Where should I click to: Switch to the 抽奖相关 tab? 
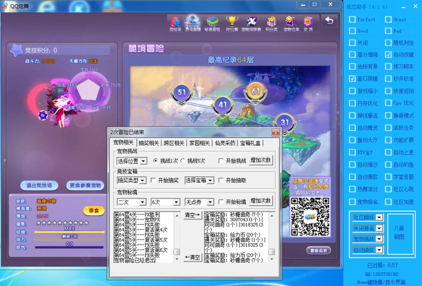point(148,143)
